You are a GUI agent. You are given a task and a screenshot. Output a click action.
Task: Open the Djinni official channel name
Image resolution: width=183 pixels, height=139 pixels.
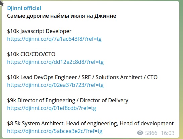point(24,8)
